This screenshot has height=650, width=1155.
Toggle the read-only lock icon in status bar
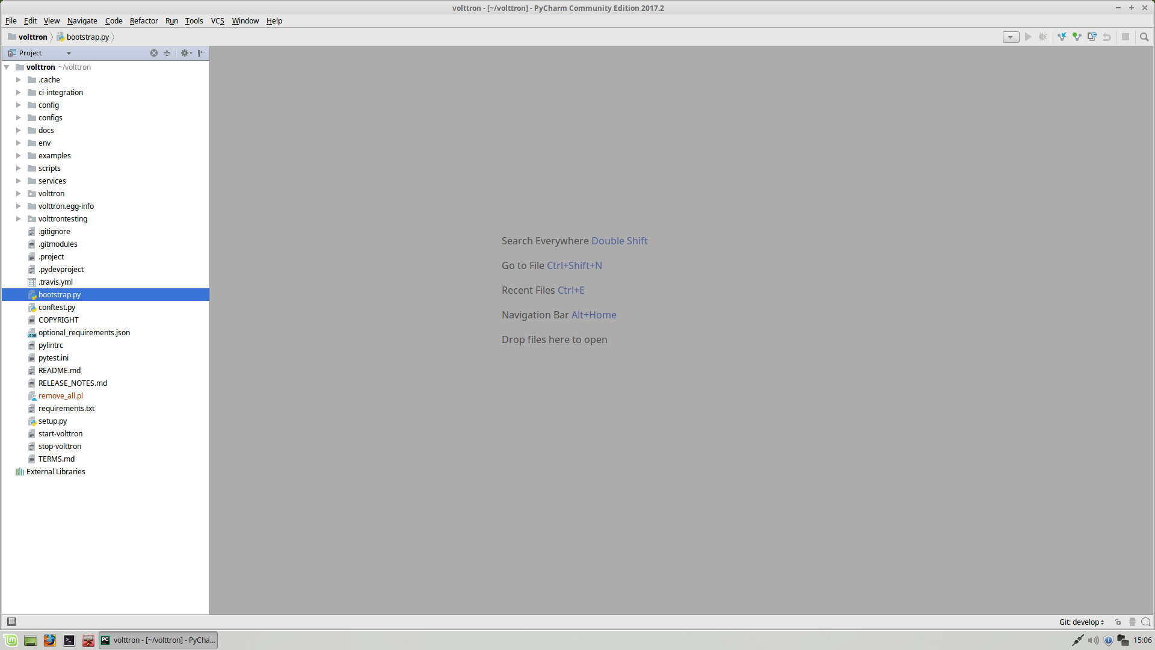(1118, 622)
